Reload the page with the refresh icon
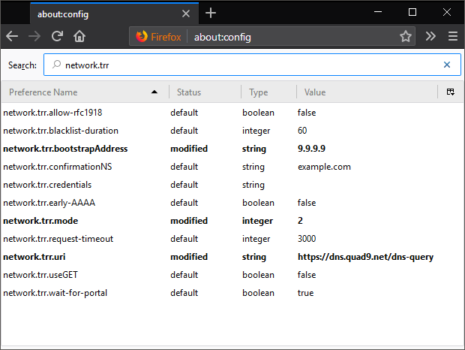Viewport: 465px width, 350px height. (57, 36)
